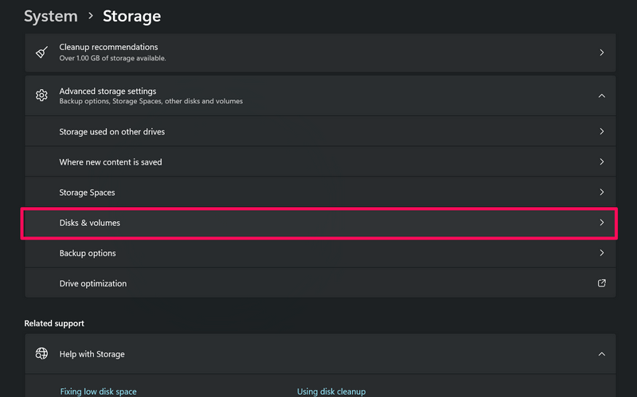Collapse the Advanced storage settings section
Viewport: 637px width, 397px height.
click(602, 95)
